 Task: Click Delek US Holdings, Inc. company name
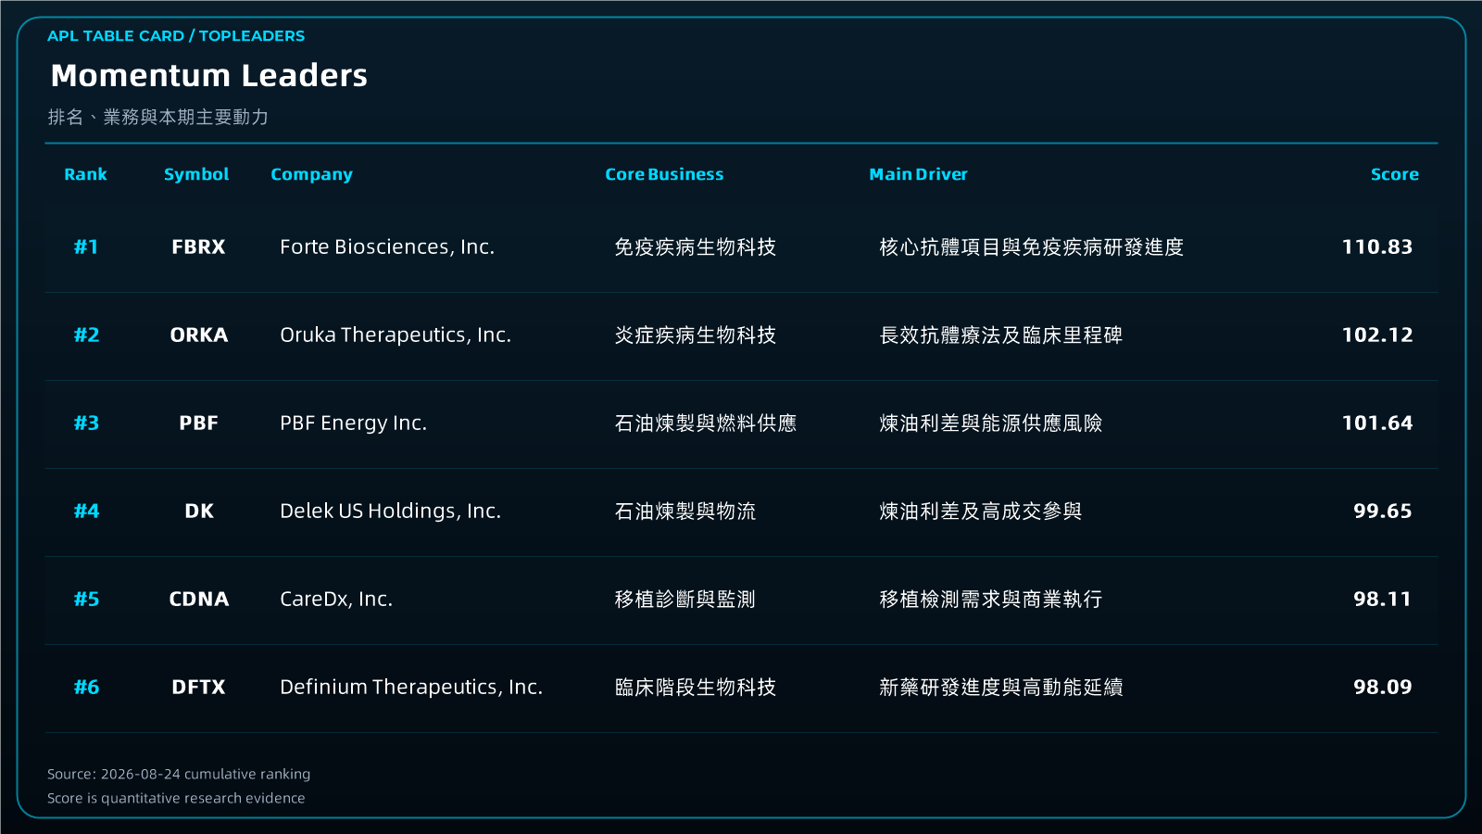pos(391,511)
